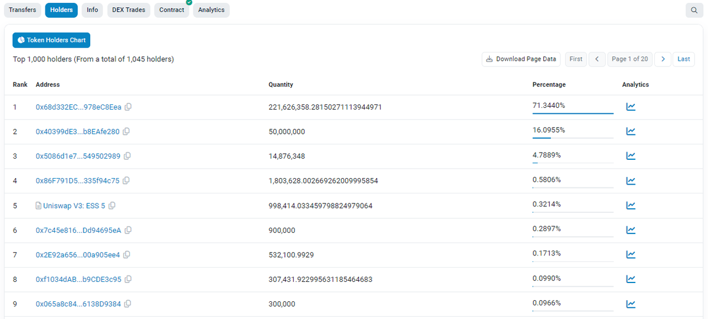The image size is (708, 319).
Task: Click the Quantity column header
Action: (281, 85)
